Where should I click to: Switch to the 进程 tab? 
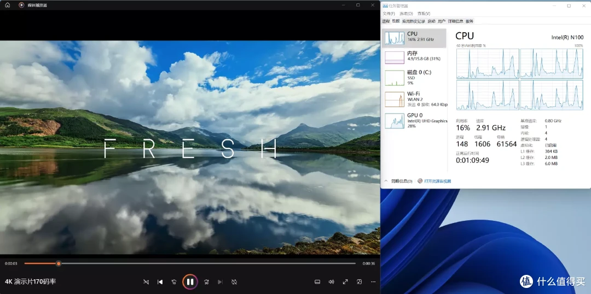point(386,21)
